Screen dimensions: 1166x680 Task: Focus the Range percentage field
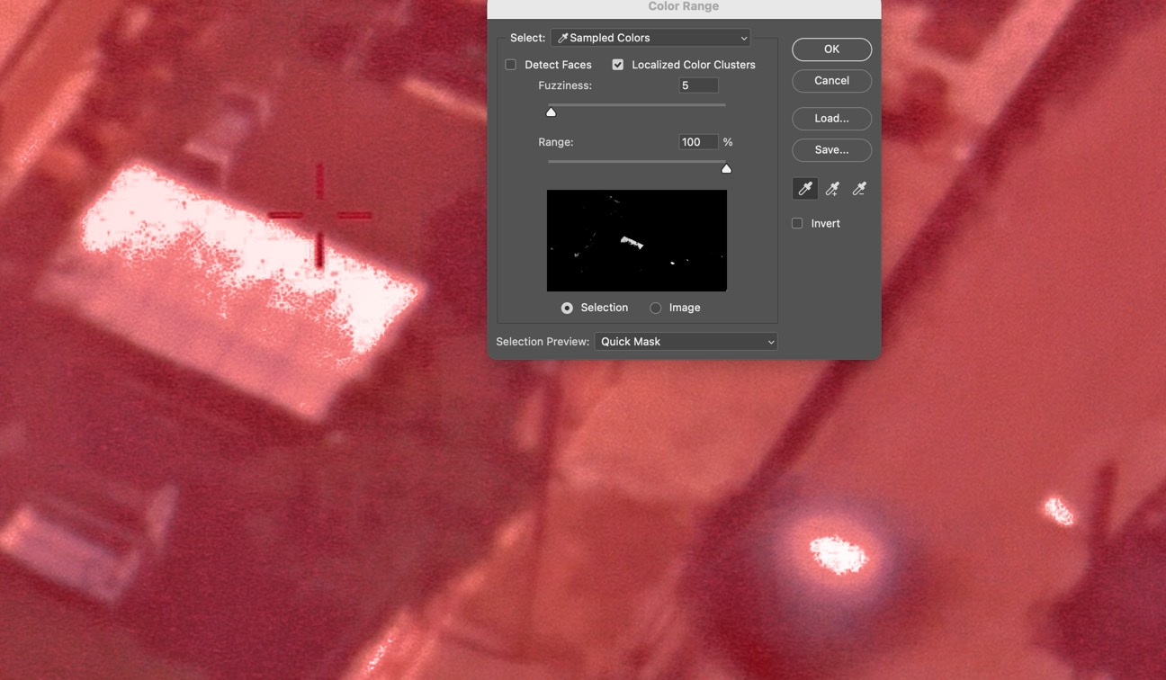click(698, 142)
